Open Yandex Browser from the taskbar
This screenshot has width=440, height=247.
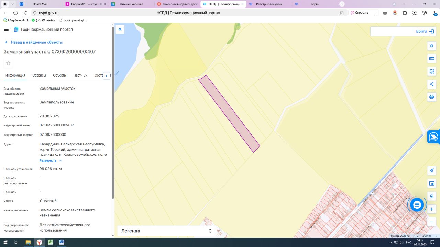coord(40,242)
